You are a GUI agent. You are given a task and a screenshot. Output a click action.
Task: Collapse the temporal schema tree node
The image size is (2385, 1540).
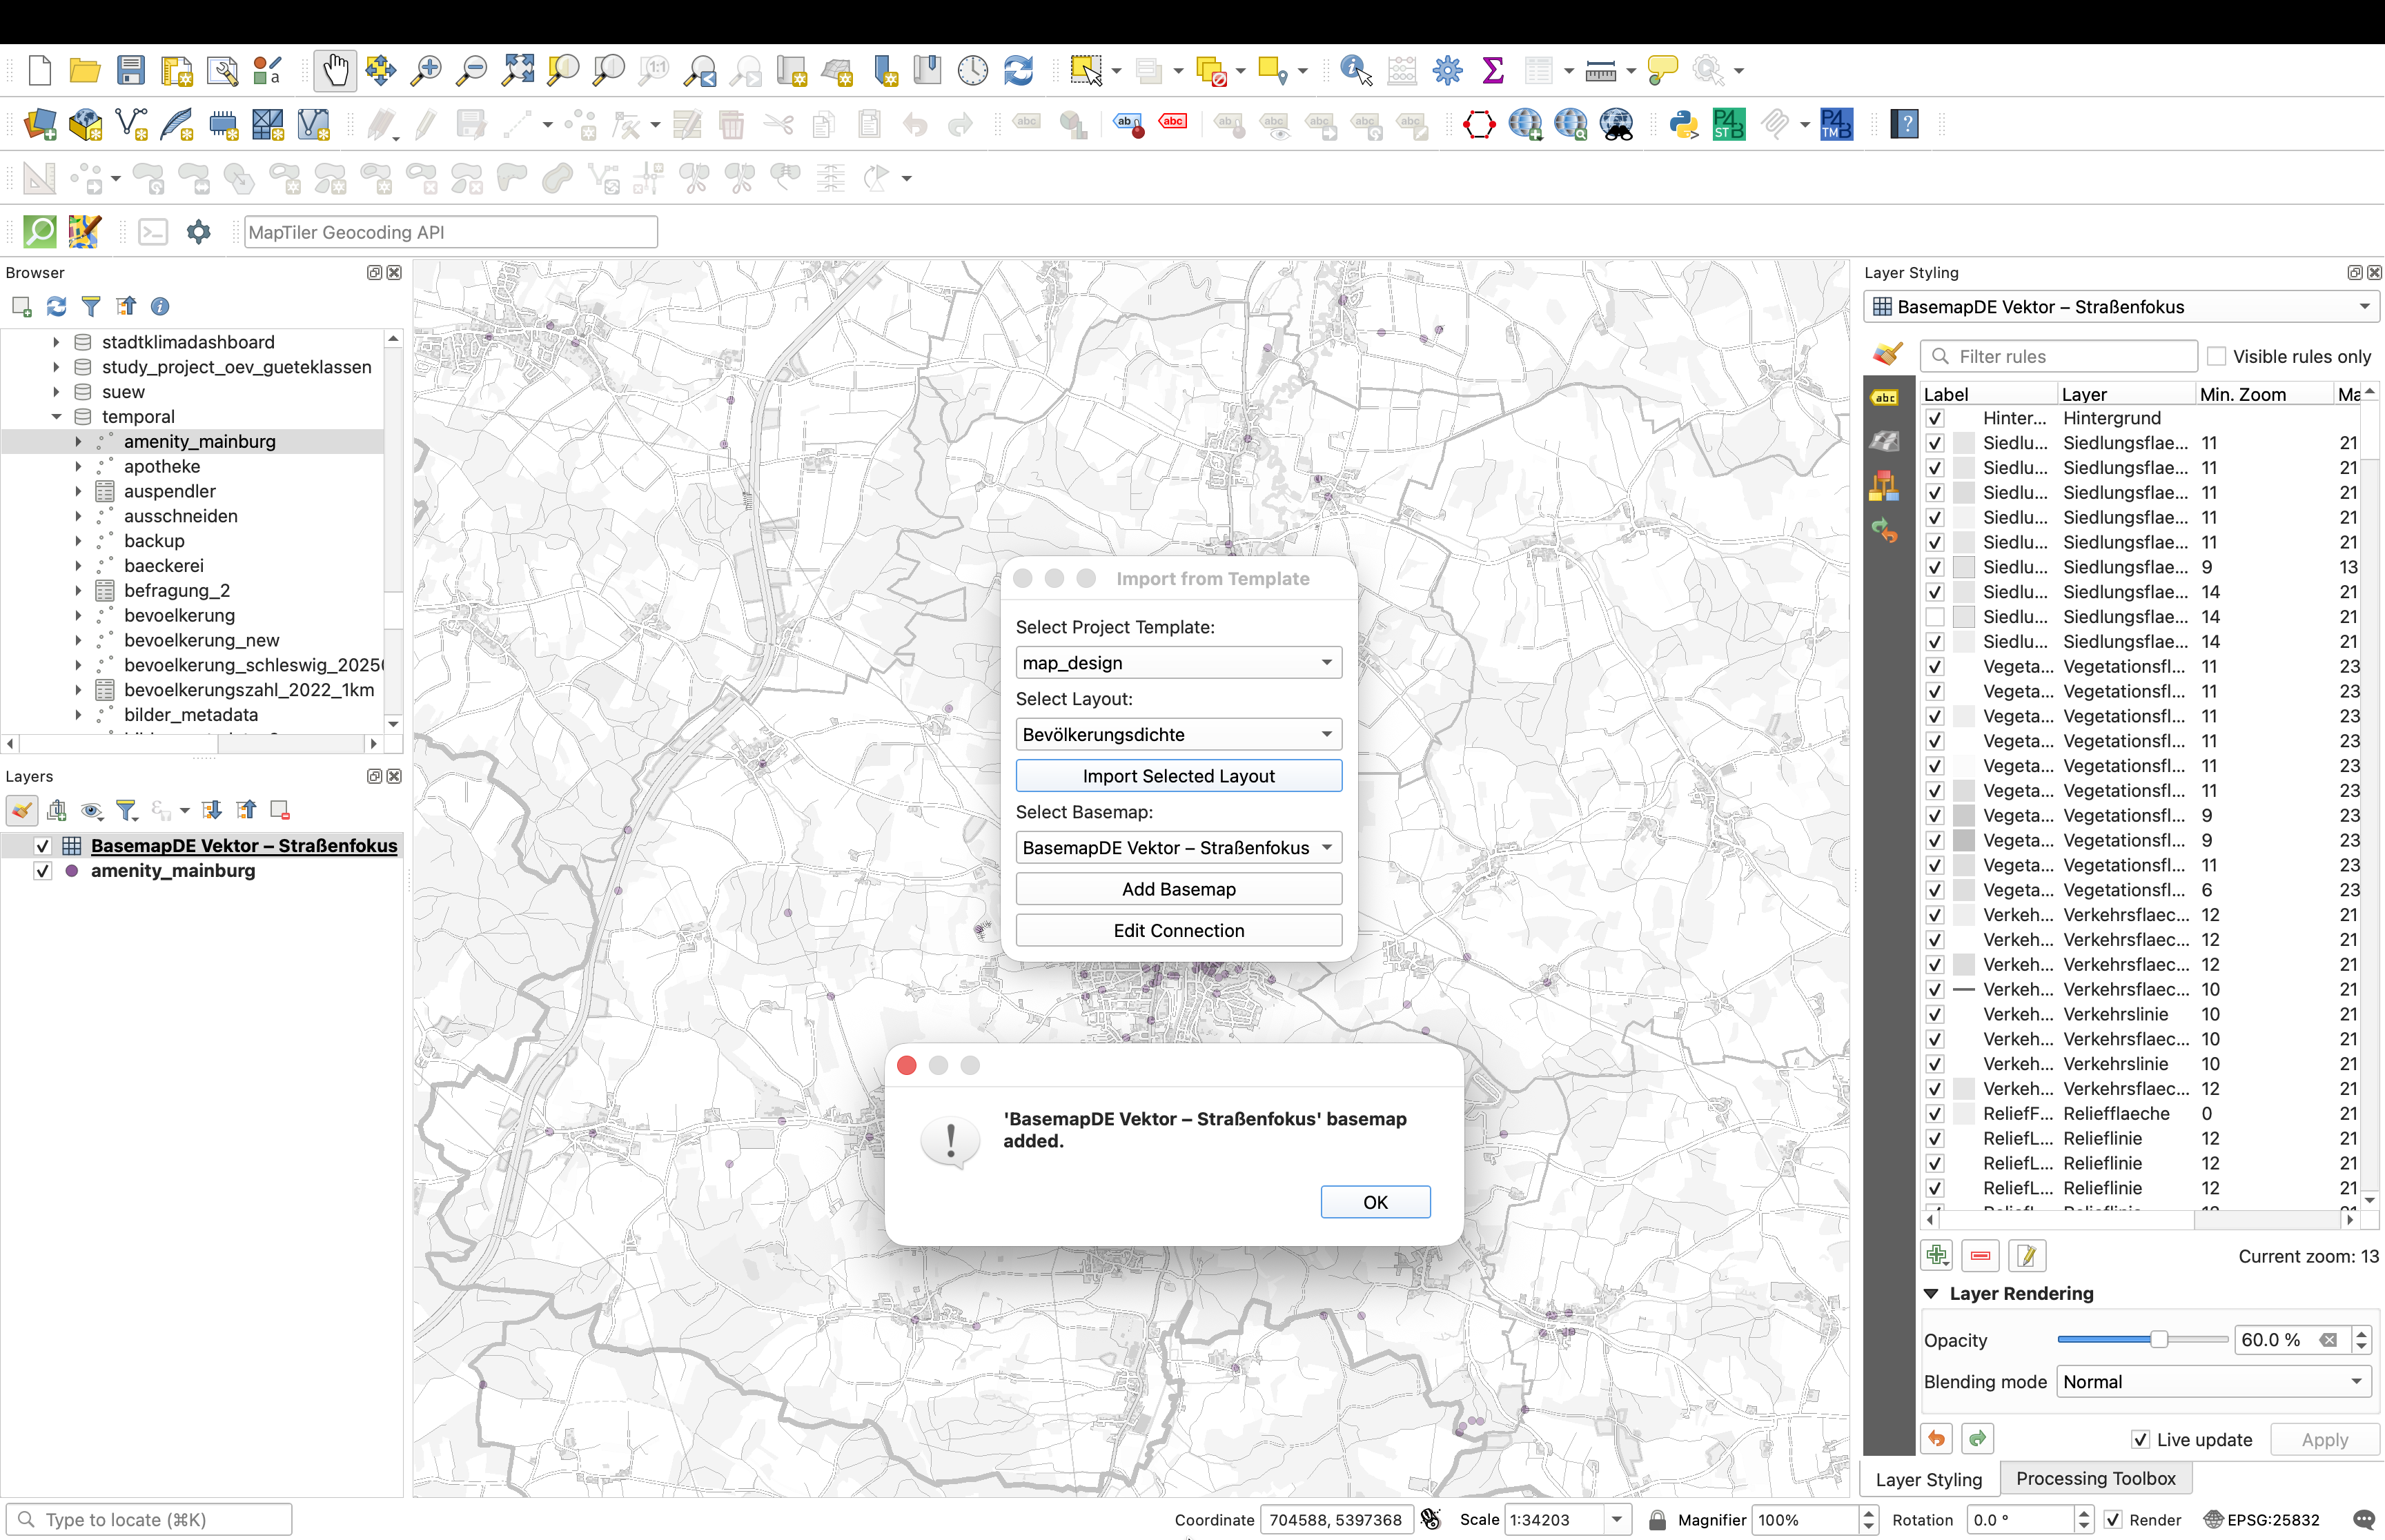pos(56,417)
